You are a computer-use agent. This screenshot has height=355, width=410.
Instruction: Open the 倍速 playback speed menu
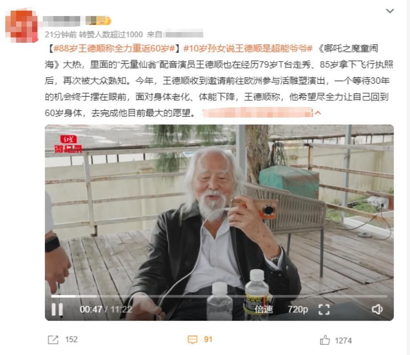click(x=264, y=310)
